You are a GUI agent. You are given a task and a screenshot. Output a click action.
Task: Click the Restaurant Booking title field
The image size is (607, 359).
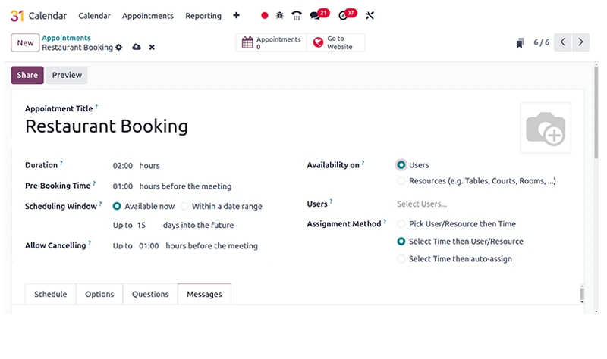click(x=106, y=126)
